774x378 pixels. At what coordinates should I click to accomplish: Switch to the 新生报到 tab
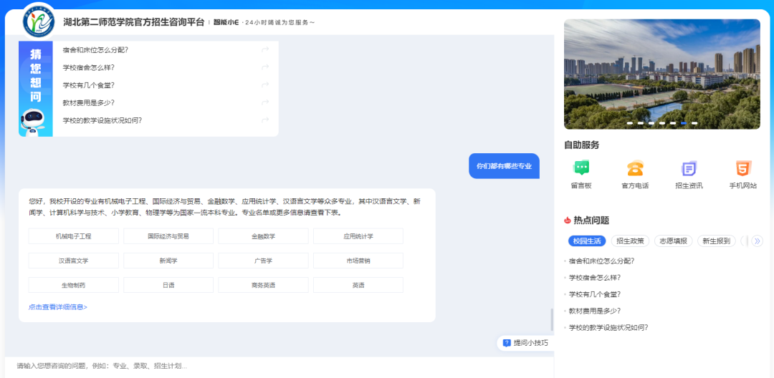click(717, 241)
